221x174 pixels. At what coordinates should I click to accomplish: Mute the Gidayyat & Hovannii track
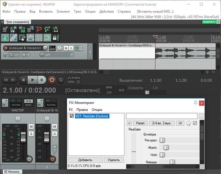[x=66, y=48]
